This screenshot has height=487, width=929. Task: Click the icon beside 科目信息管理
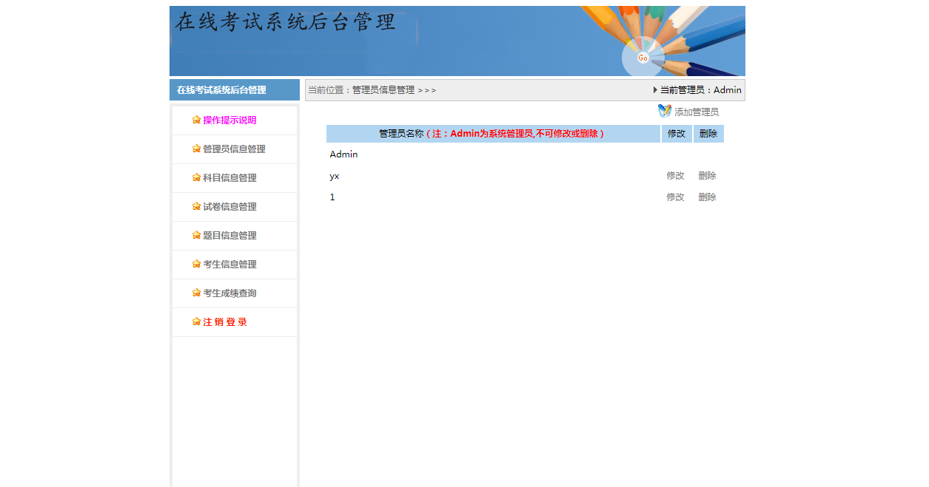pos(196,177)
